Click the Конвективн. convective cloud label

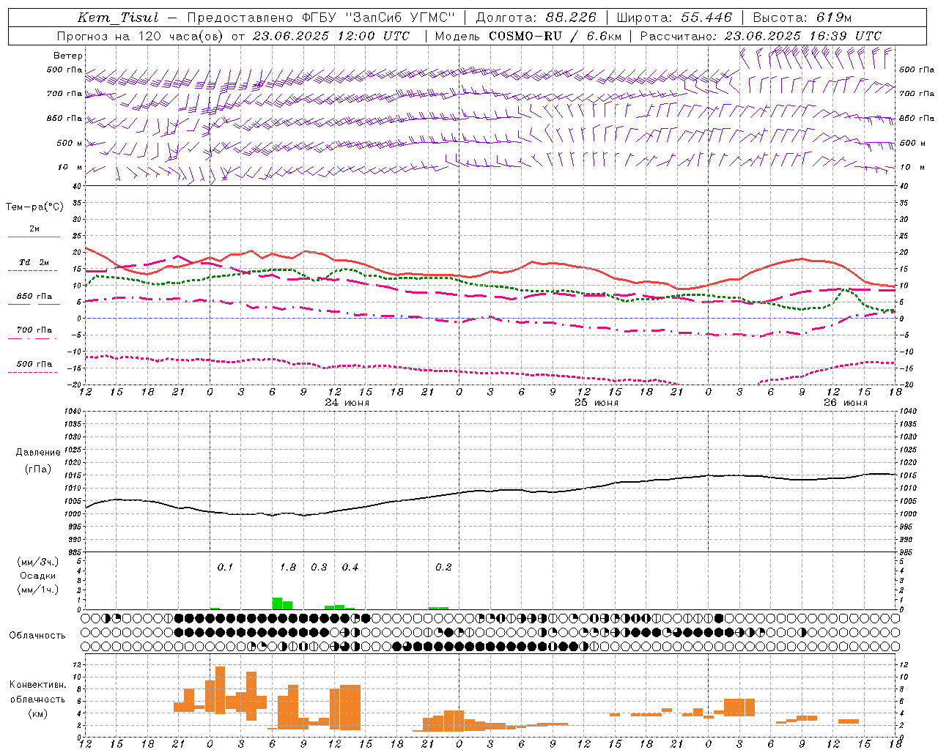click(x=37, y=685)
